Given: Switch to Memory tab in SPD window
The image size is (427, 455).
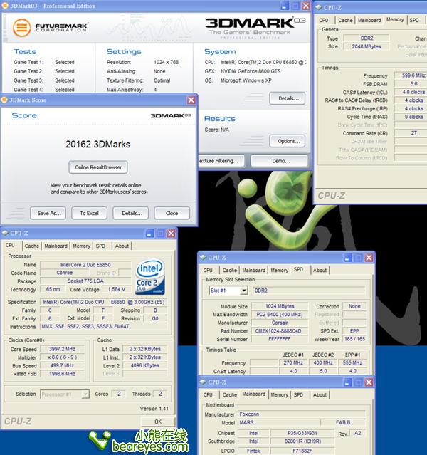Looking at the screenshot, I should [x=280, y=270].
